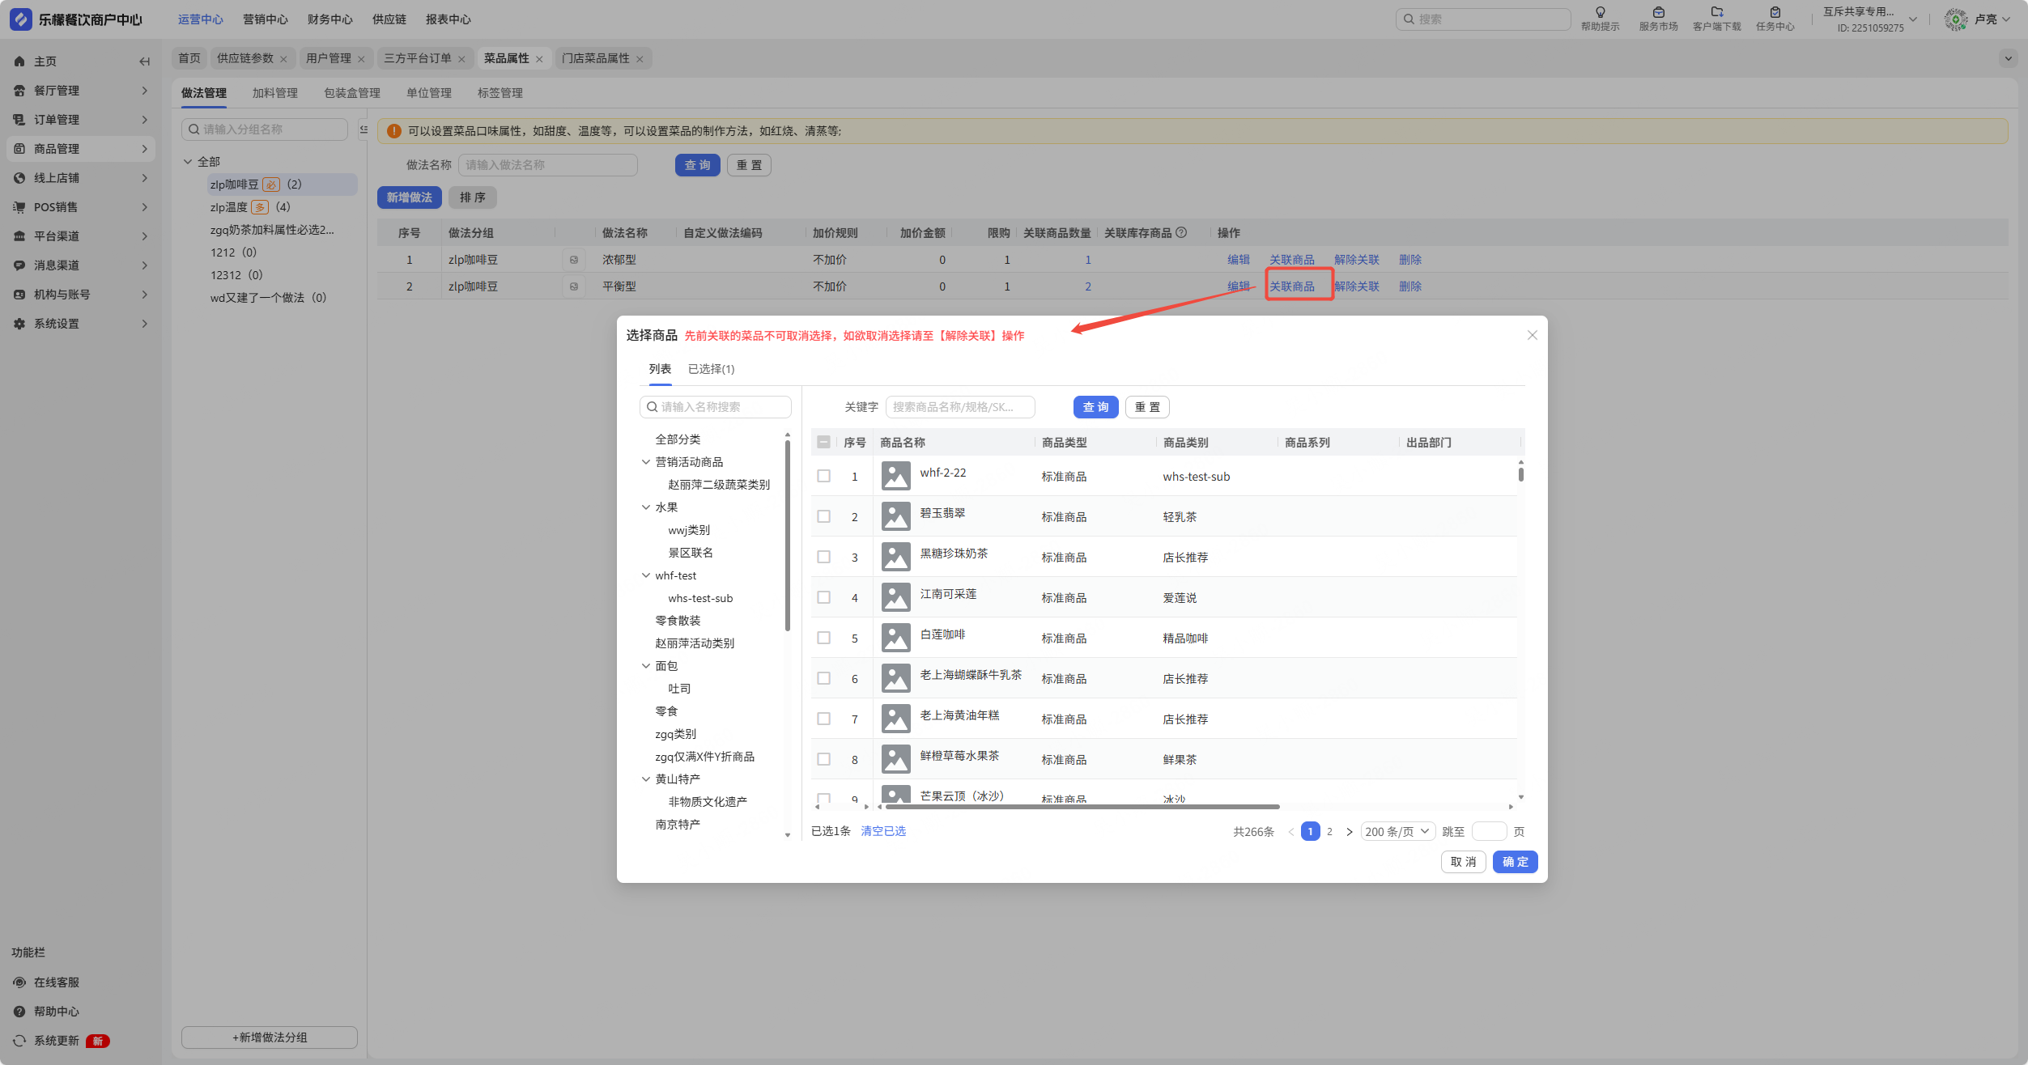2028x1065 pixels.
Task: Collapse the sidebar with the arrow icon
Action: (144, 62)
